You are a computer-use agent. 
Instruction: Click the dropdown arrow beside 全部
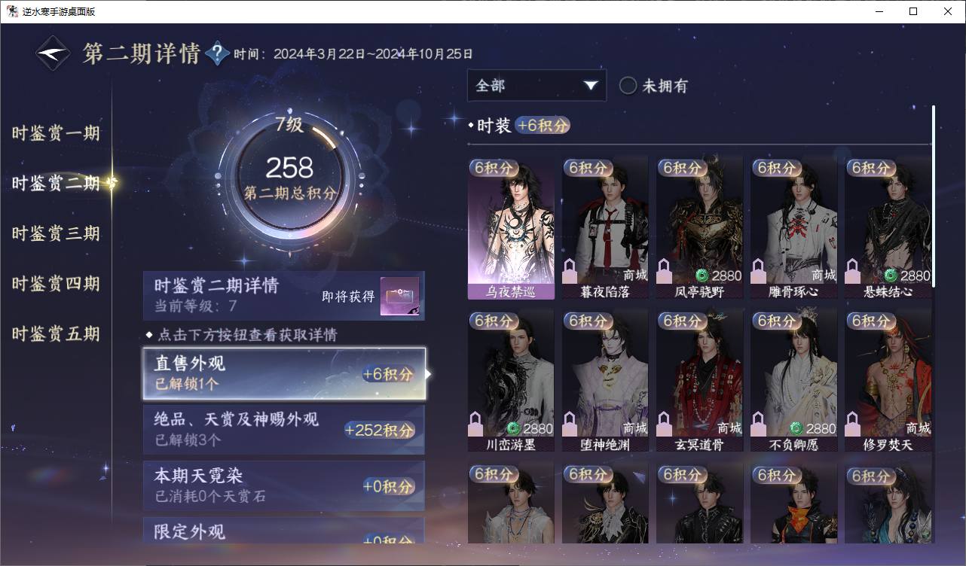point(590,86)
